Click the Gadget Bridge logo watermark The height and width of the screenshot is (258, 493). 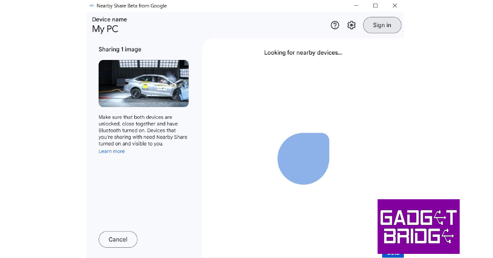[x=418, y=226]
